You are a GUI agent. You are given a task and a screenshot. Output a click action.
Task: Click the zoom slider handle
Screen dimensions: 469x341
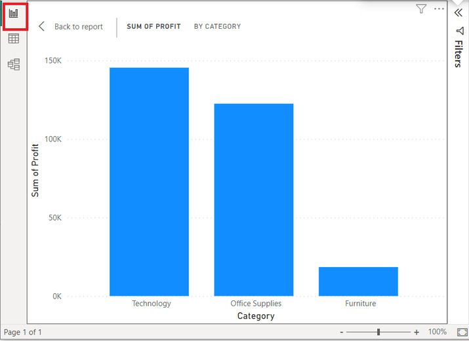point(378,332)
